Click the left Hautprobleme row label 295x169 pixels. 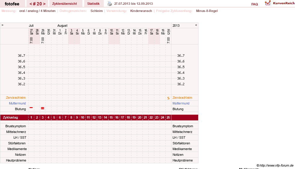[16, 160]
